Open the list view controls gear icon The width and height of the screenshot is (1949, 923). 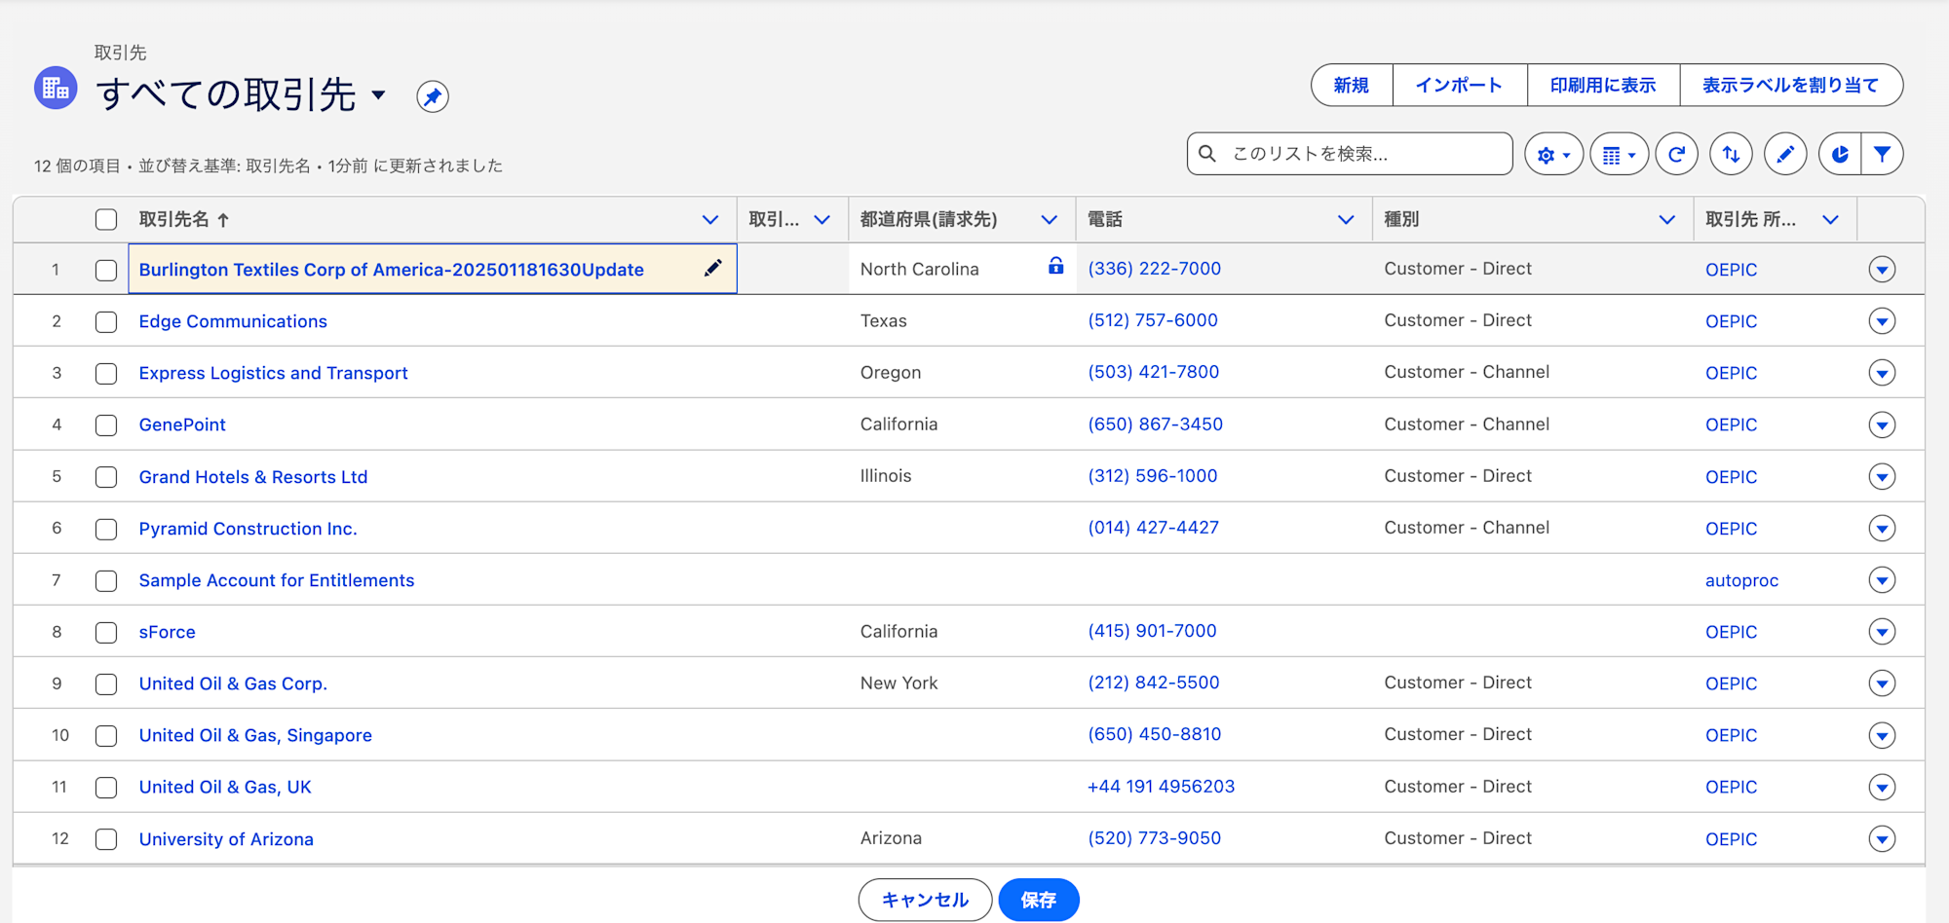coord(1553,153)
